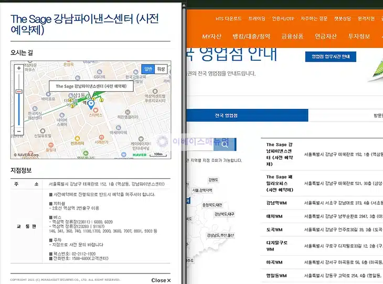Select 충청북도,대전 region on the map
This screenshot has height=284, width=383.
tap(212, 205)
